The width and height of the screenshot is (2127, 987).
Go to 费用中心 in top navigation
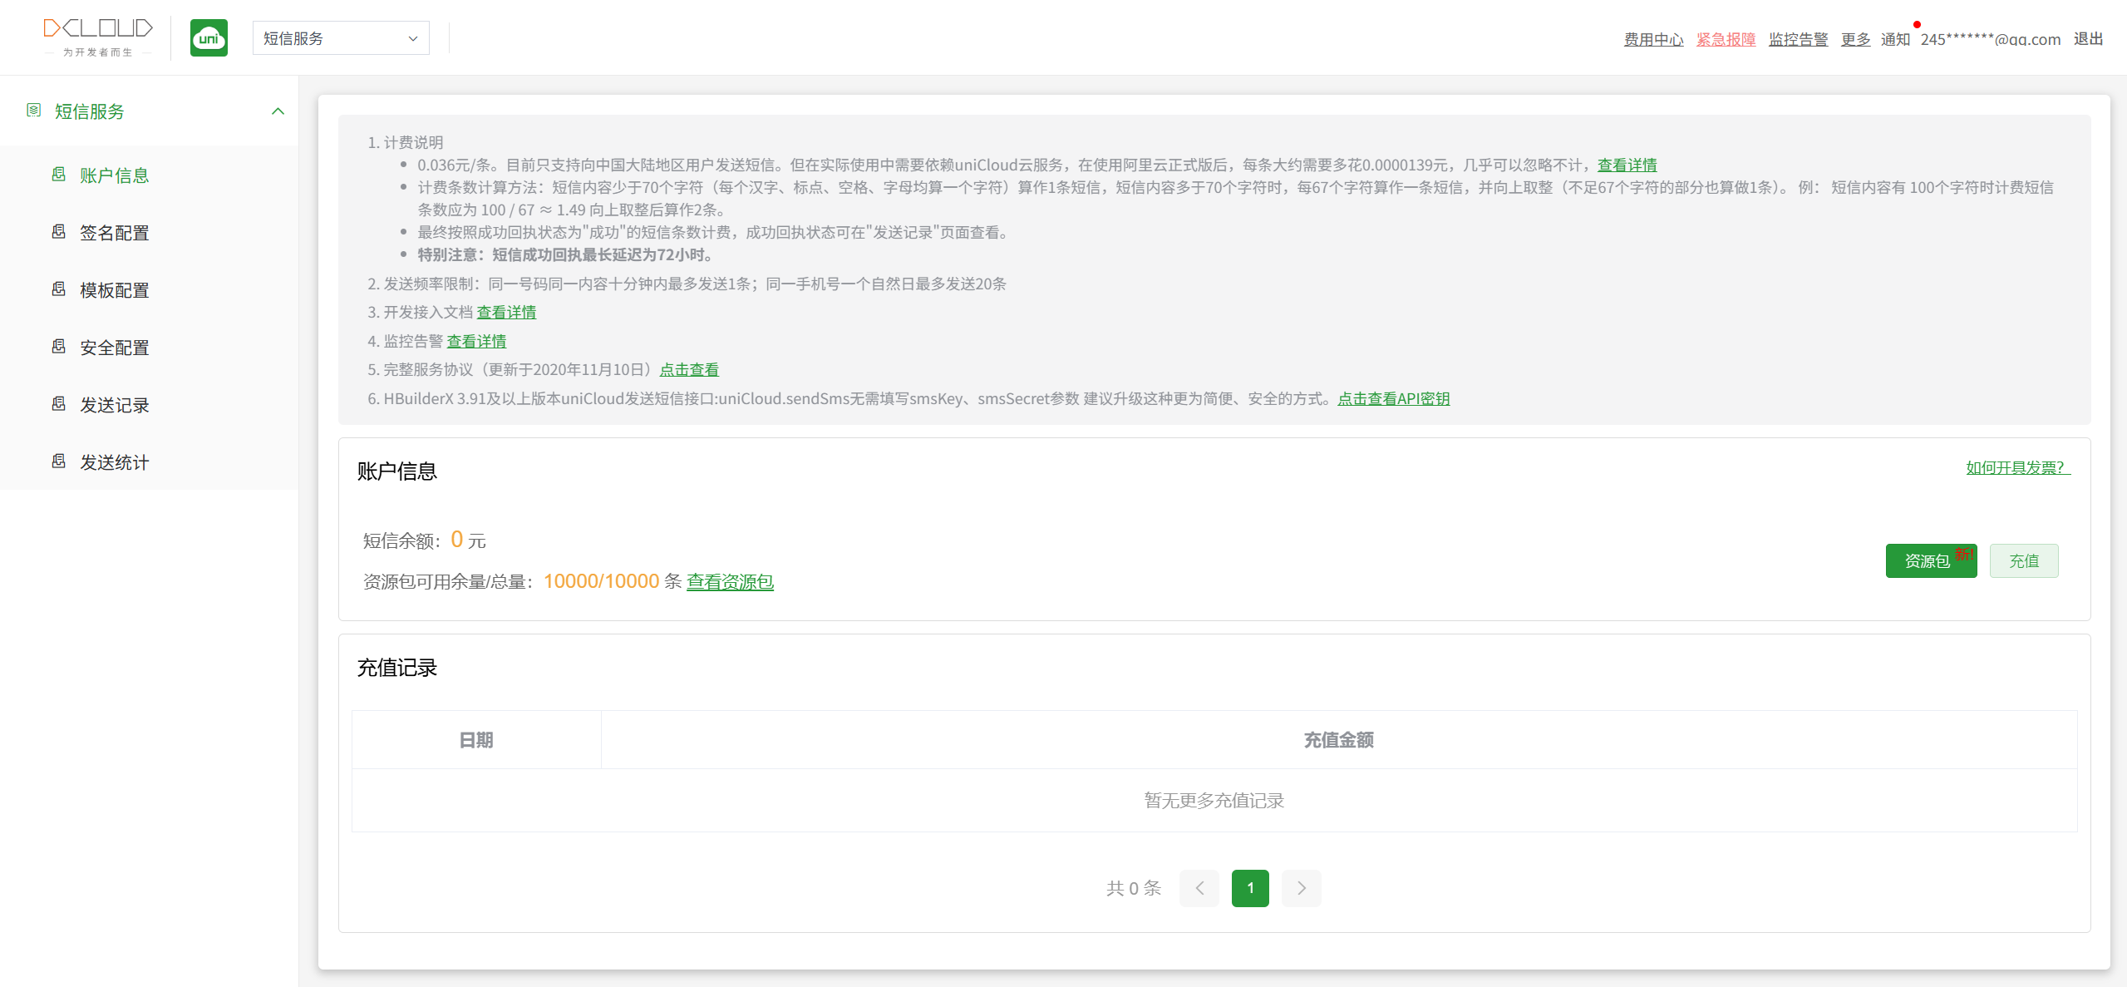click(x=1652, y=39)
